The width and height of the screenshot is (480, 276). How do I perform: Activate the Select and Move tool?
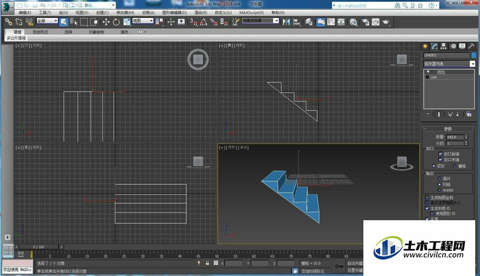[106, 22]
